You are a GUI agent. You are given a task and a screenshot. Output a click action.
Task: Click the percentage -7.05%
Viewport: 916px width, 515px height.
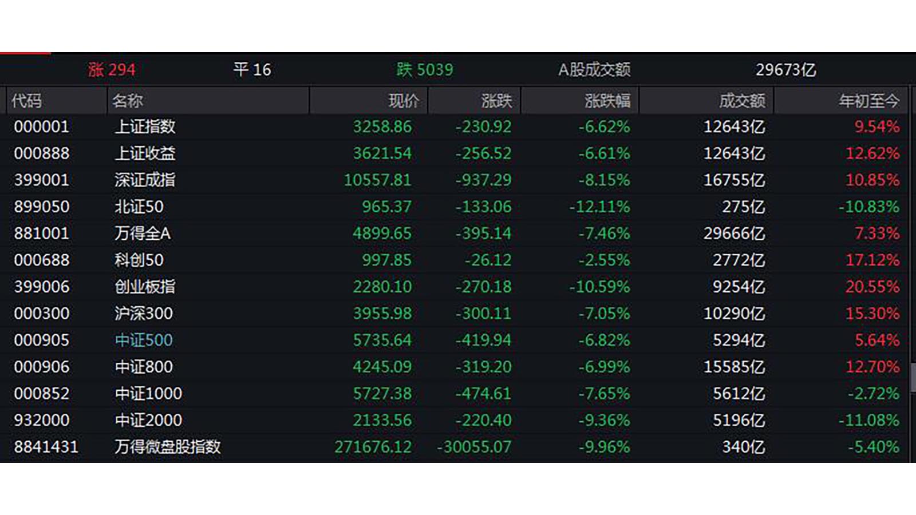pos(604,314)
